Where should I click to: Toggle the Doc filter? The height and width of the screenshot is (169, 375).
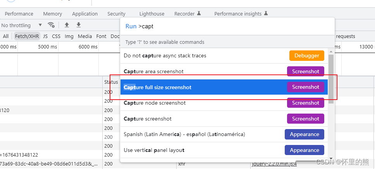coord(115,36)
